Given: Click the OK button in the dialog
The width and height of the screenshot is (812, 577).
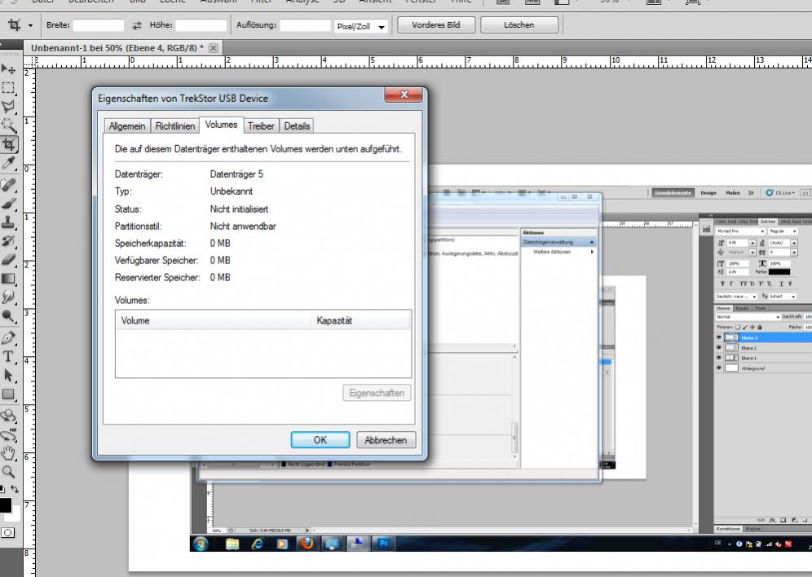Looking at the screenshot, I should pos(320,440).
